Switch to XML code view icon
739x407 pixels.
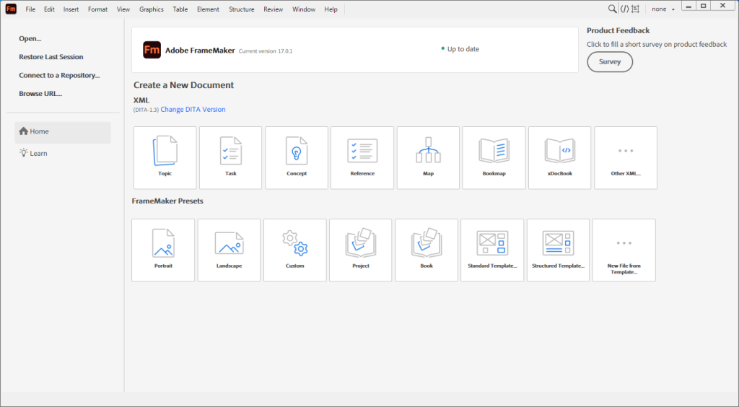[x=624, y=9]
